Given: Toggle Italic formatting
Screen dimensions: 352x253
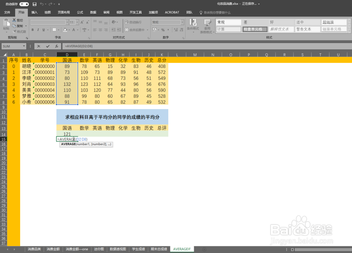Looking at the screenshot, I should point(38,30).
